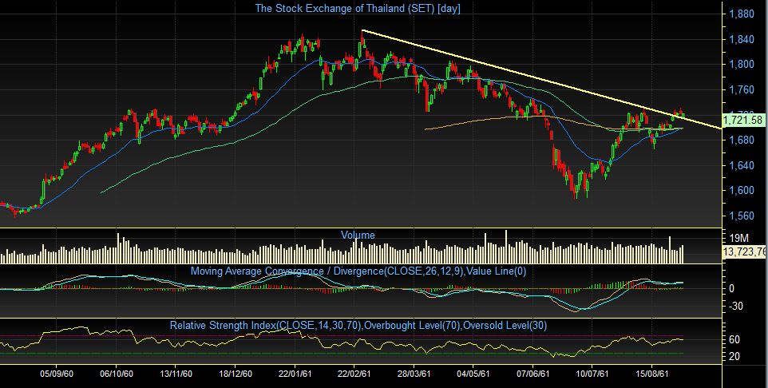Click the MACD axis label -30
The image size is (768, 388).
(x=736, y=307)
